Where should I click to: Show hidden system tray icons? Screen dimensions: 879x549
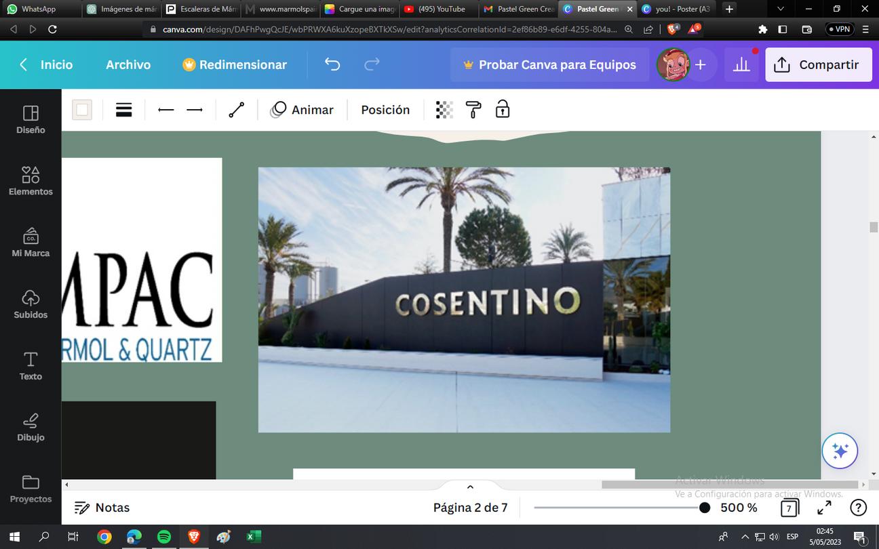pos(745,537)
